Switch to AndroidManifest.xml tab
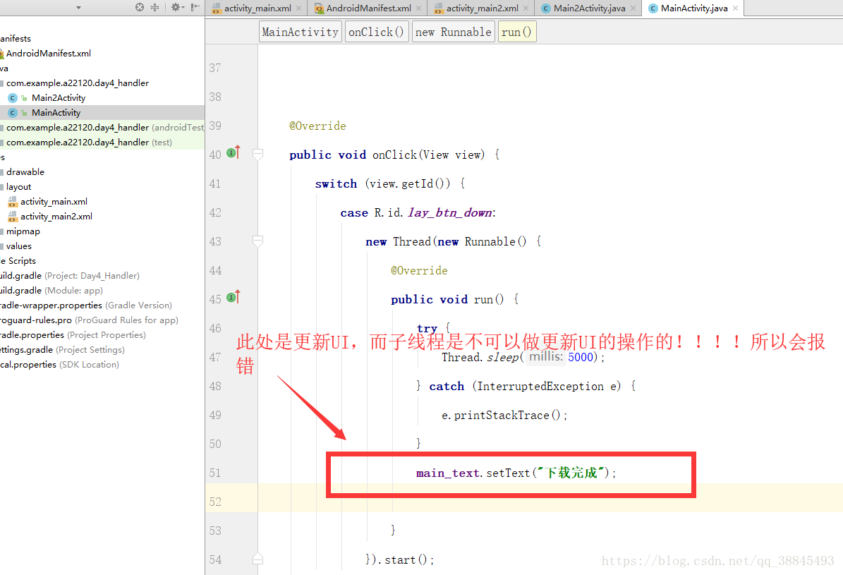Screen dimensions: 843x575 (368, 8)
